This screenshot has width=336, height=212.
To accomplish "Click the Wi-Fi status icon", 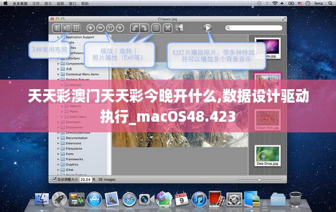I will pyautogui.click(x=275, y=3).
